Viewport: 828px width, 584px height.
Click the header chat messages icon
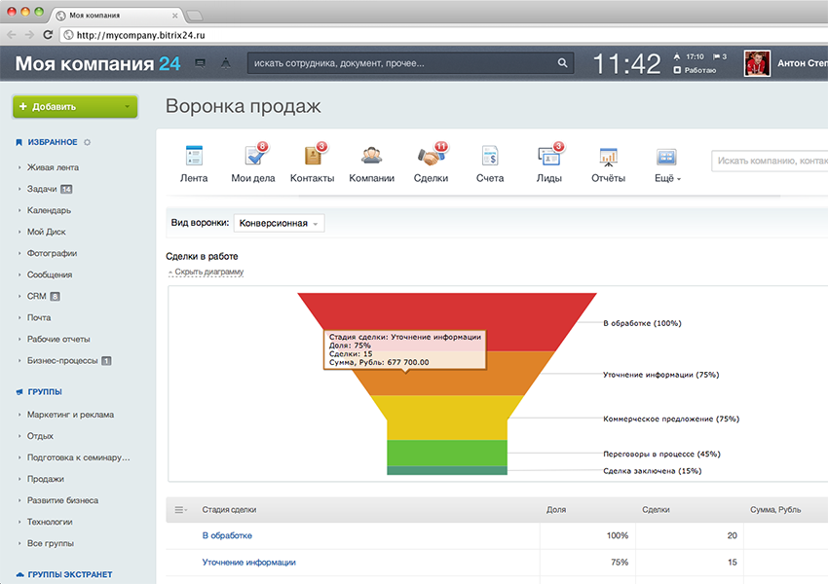200,63
